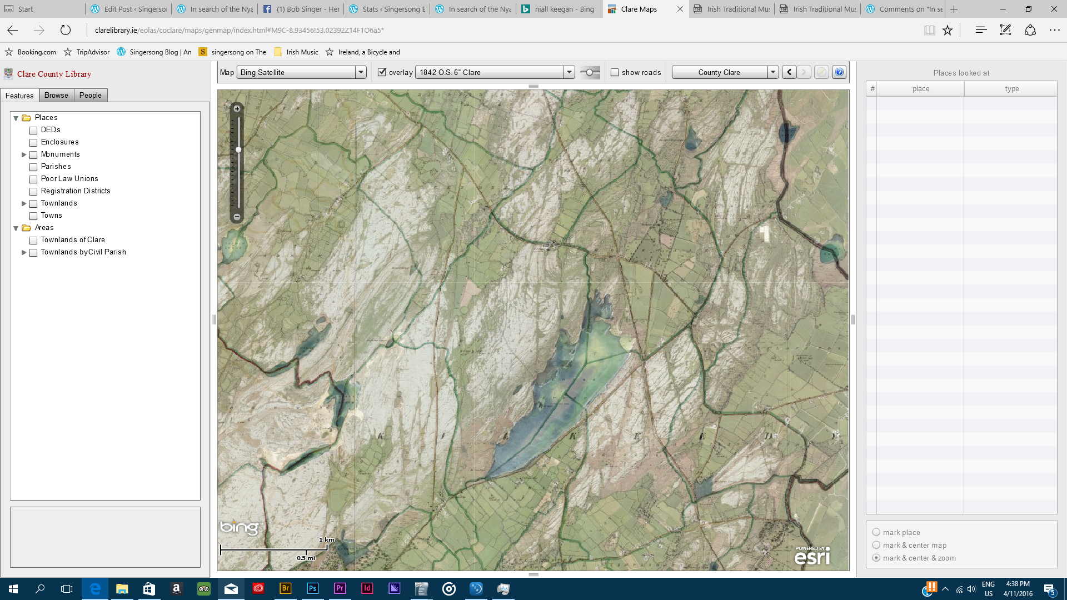Open Photoshop from the taskbar

click(312, 588)
